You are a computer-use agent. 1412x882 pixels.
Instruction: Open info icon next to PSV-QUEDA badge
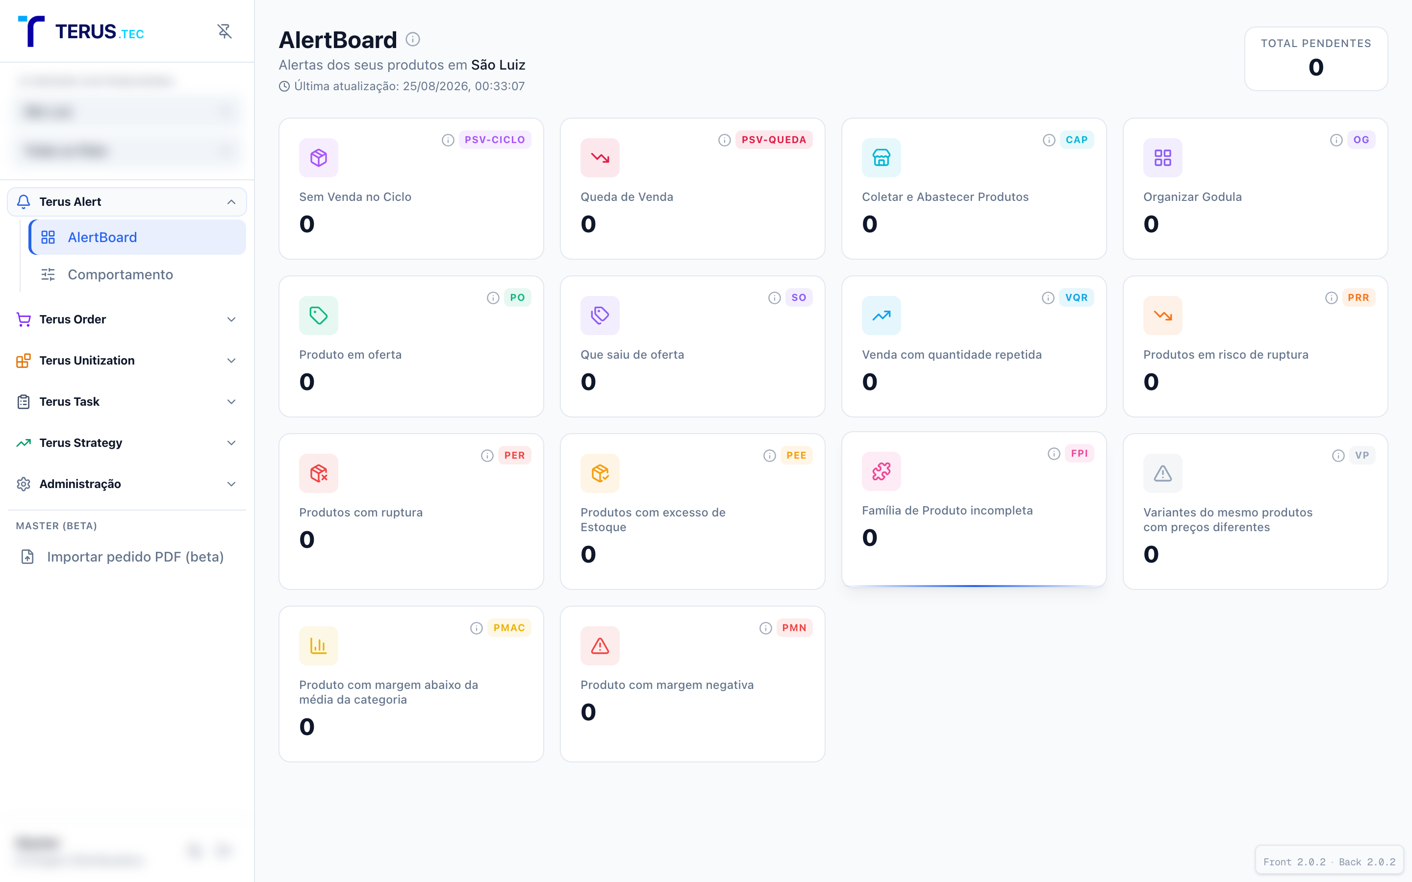(724, 140)
